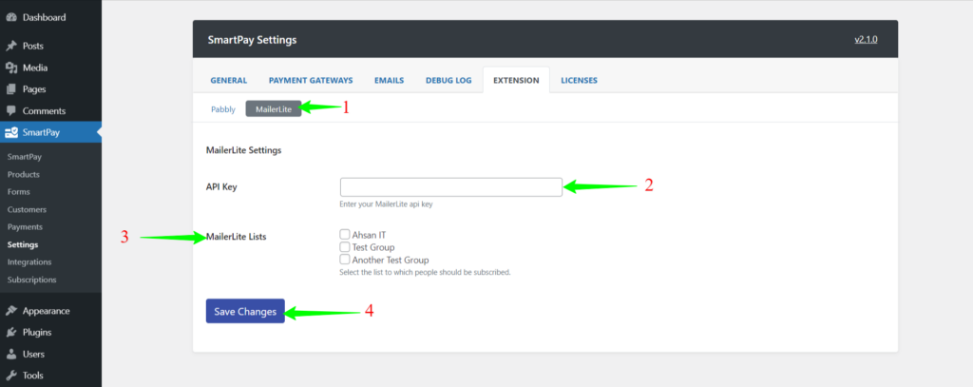
Task: Click the Posts pin icon
Action: click(11, 46)
